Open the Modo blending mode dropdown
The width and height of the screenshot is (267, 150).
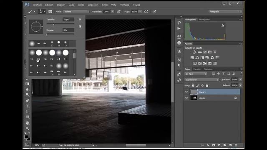[76, 12]
